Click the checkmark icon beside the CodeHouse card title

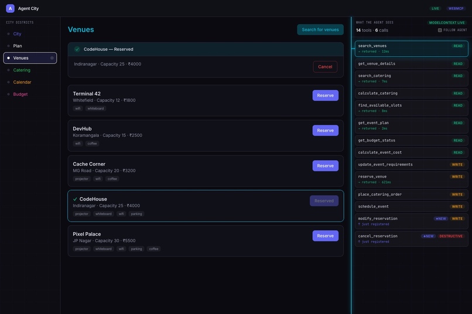[75, 199]
